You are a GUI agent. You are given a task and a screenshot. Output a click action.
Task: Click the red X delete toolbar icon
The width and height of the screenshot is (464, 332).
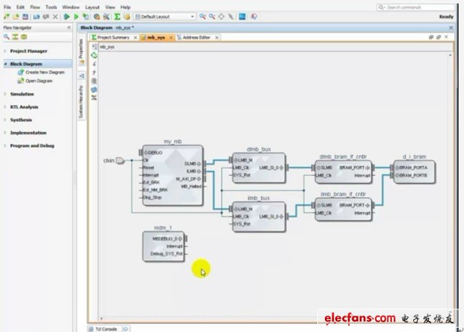click(56, 16)
